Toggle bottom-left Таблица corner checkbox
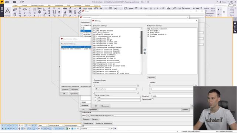Viewport: 237px width, 133px height. (x=150, y=93)
